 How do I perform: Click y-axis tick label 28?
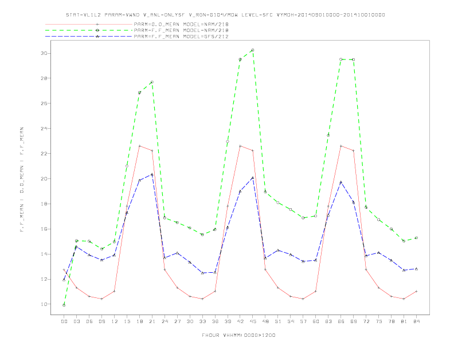click(x=44, y=78)
